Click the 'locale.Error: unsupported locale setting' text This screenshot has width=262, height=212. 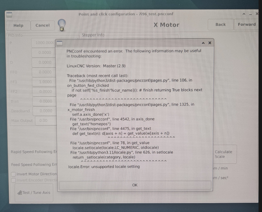pos(104,167)
